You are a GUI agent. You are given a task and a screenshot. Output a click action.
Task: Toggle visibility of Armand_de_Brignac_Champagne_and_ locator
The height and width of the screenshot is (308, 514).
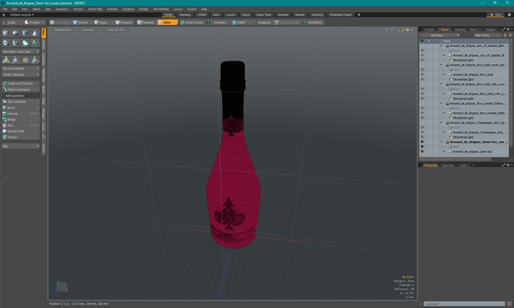(422, 132)
